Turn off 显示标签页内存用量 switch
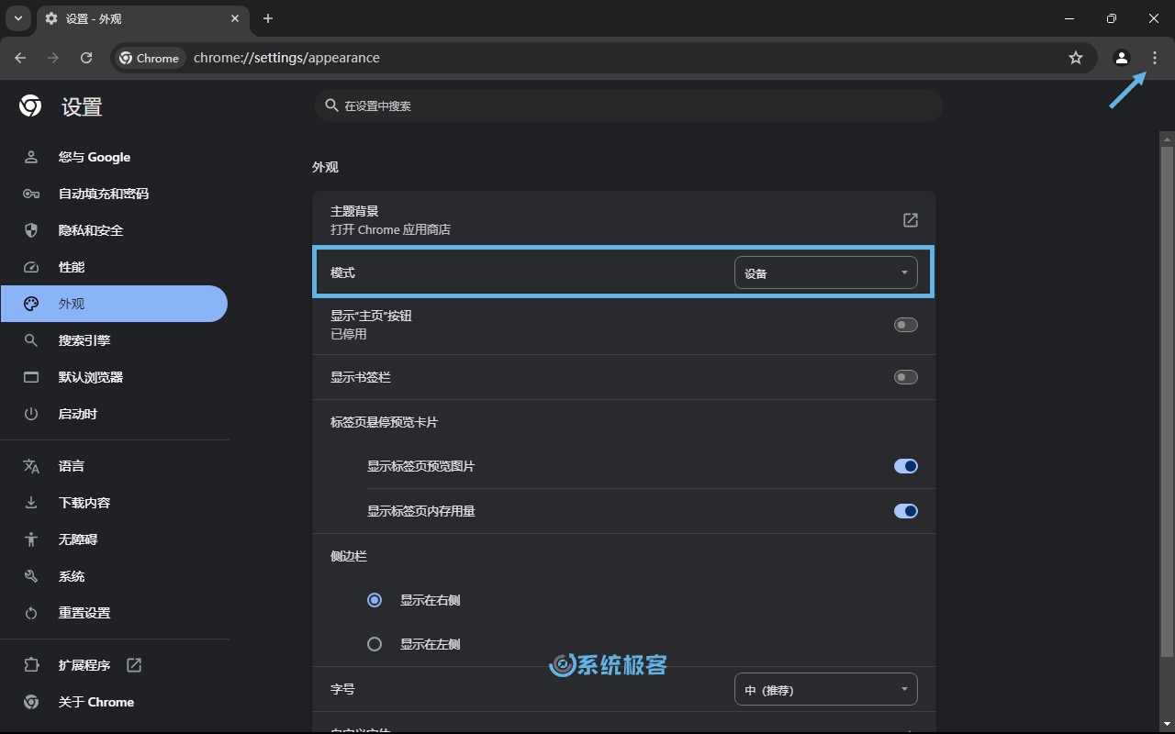This screenshot has height=734, width=1175. tap(906, 511)
